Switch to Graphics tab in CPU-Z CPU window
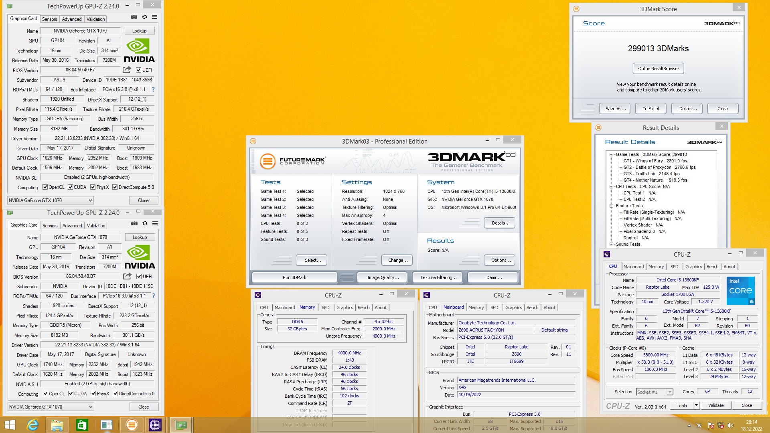The width and height of the screenshot is (770, 433). (x=693, y=267)
